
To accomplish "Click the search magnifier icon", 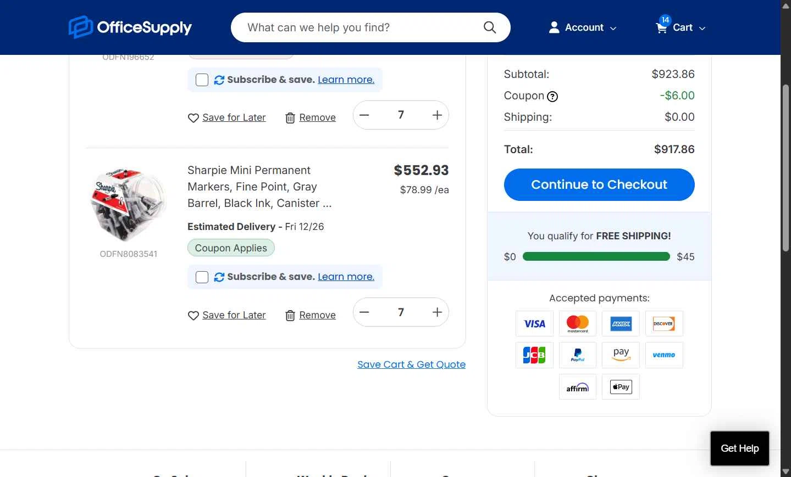I will click(x=489, y=27).
